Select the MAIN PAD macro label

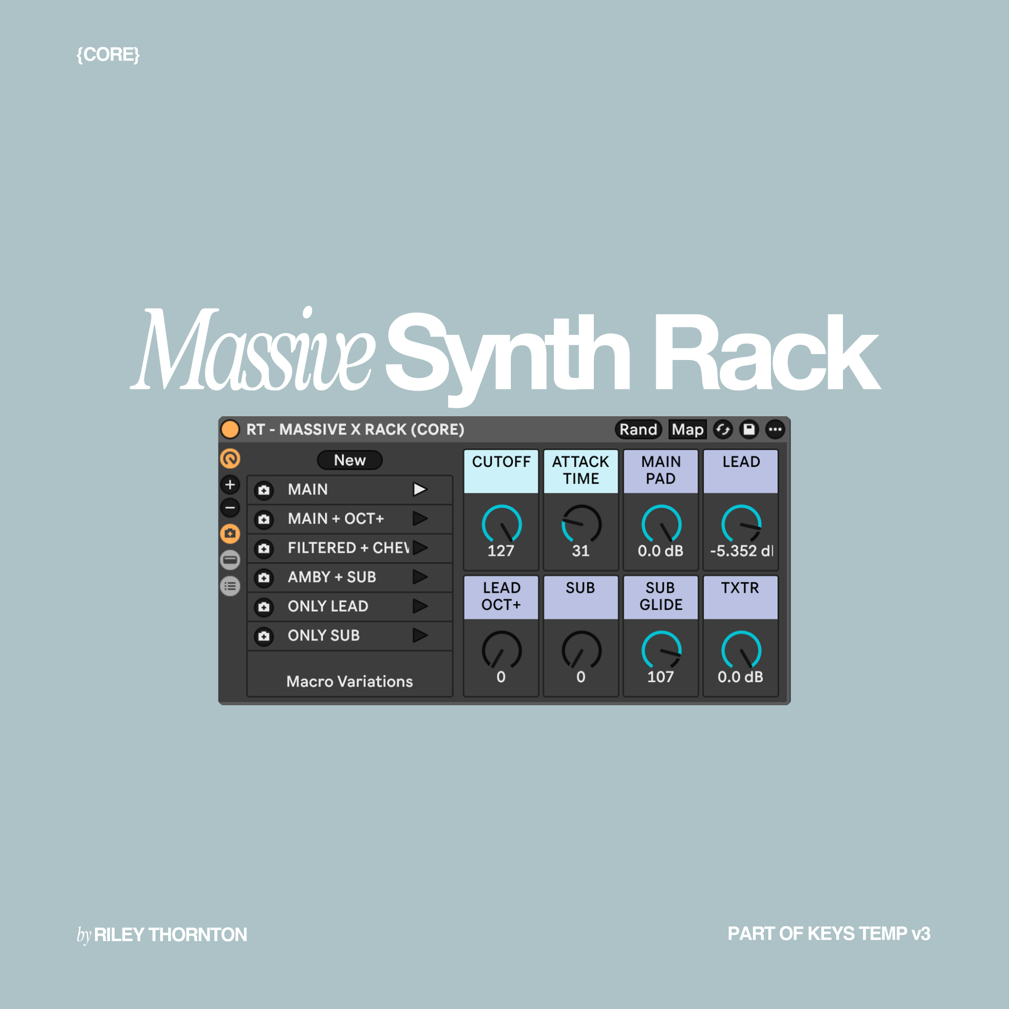tap(661, 471)
